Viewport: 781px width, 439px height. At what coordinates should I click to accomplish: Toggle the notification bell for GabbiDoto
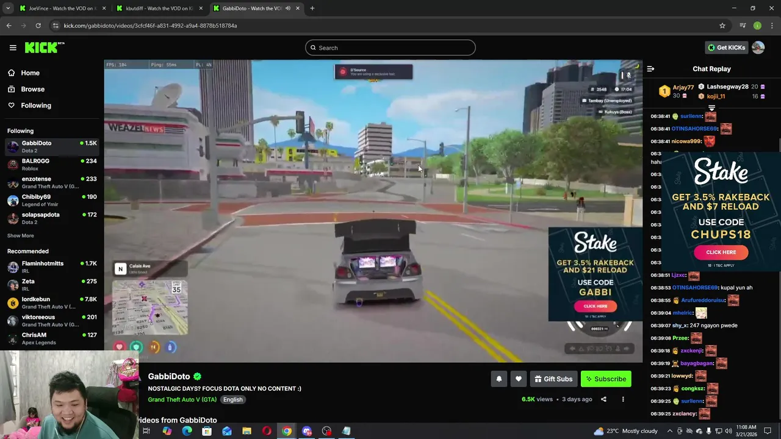499,379
